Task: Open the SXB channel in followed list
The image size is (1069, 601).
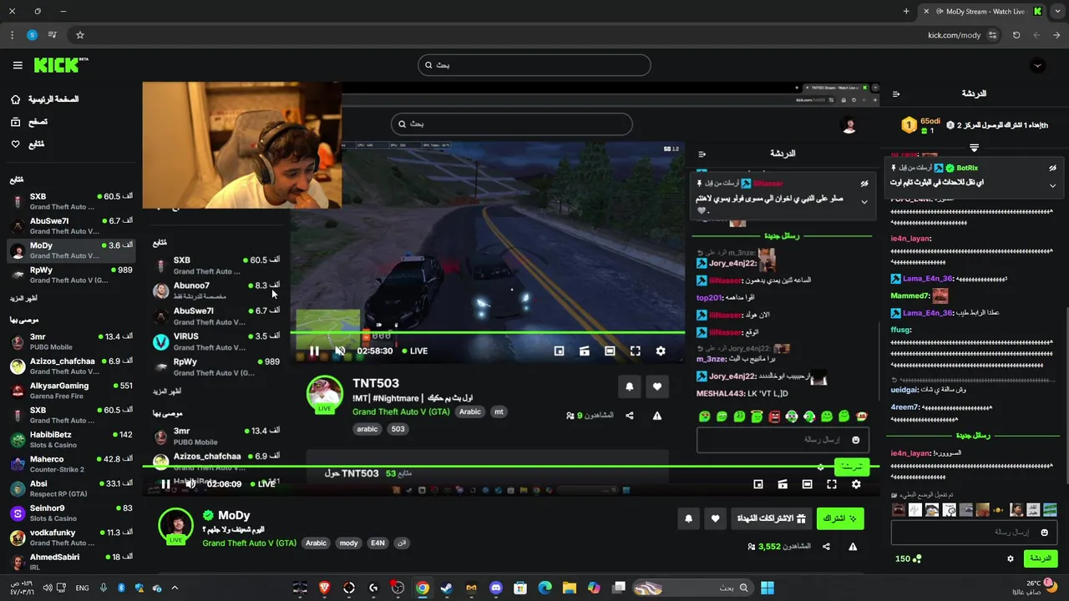Action: (71, 201)
